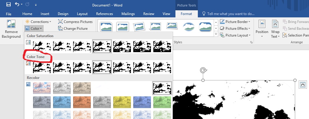Select the orange recolor swatch
The height and width of the screenshot is (119, 309).
[82, 102]
